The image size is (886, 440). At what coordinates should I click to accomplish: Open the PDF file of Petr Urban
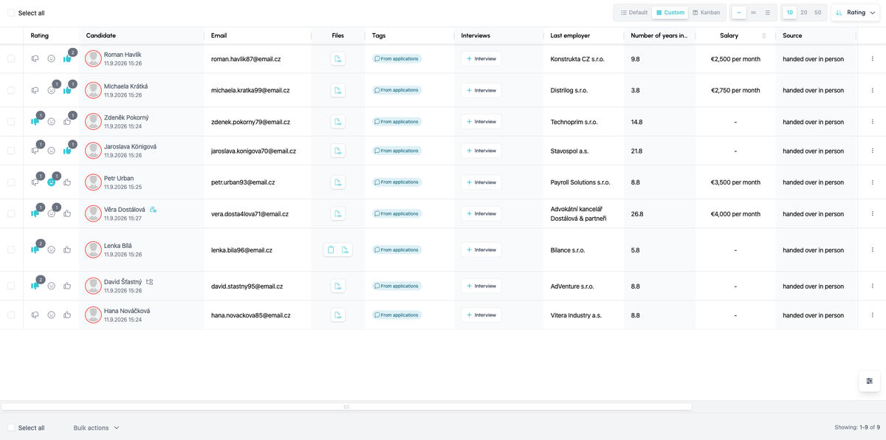point(338,182)
